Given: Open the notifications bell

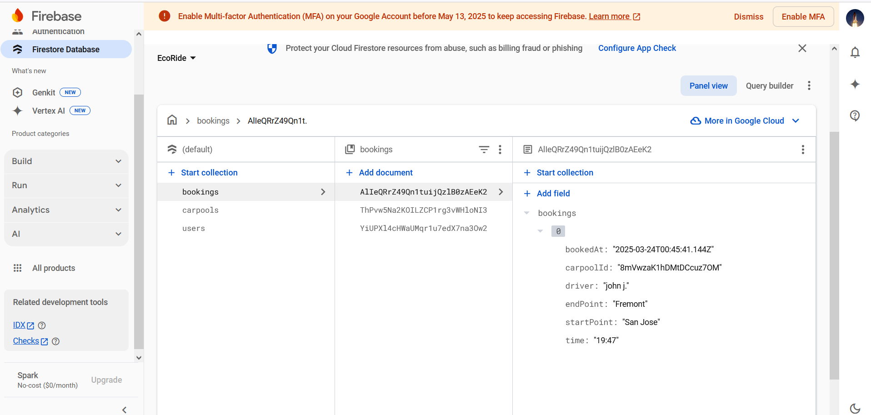Looking at the screenshot, I should [x=855, y=53].
